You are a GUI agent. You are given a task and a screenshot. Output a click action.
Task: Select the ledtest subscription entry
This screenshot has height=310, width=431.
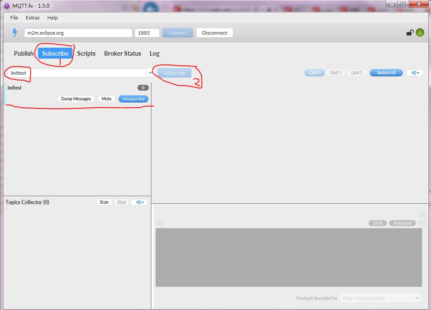77,94
